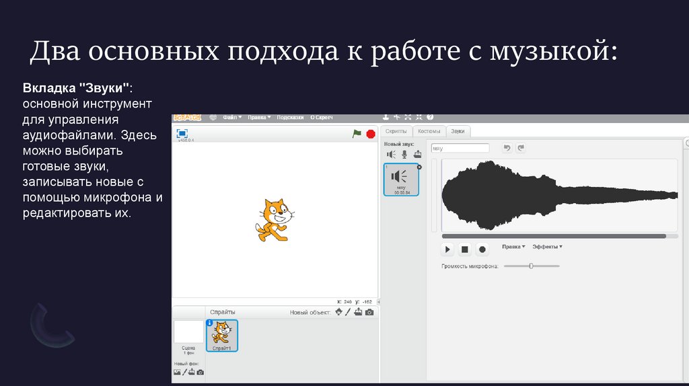The width and height of the screenshot is (689, 386).
Task: Select the Grow sprite tool
Action: coord(408,117)
